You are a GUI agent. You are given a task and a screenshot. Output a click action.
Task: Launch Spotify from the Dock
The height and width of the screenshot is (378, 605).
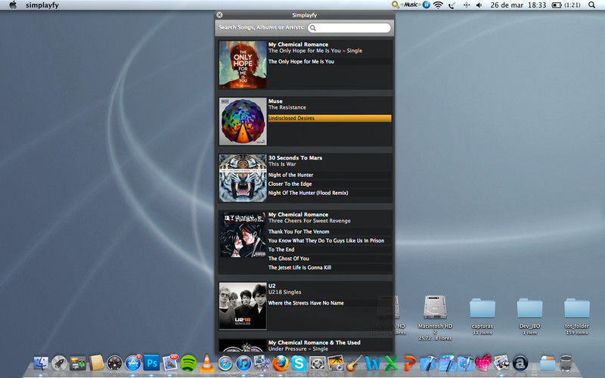point(188,364)
